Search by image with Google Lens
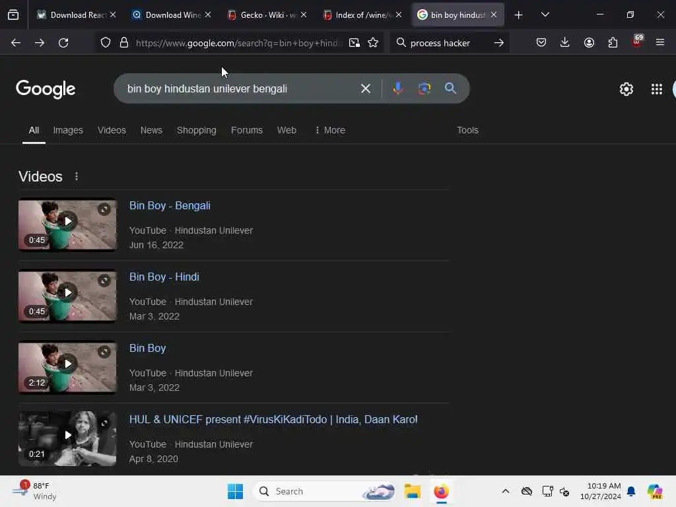The image size is (676, 507). pyautogui.click(x=424, y=88)
